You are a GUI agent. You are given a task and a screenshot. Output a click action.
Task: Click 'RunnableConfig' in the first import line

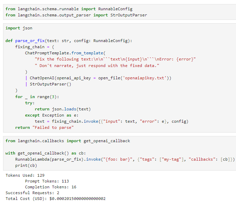pyautogui.click(x=115, y=9)
